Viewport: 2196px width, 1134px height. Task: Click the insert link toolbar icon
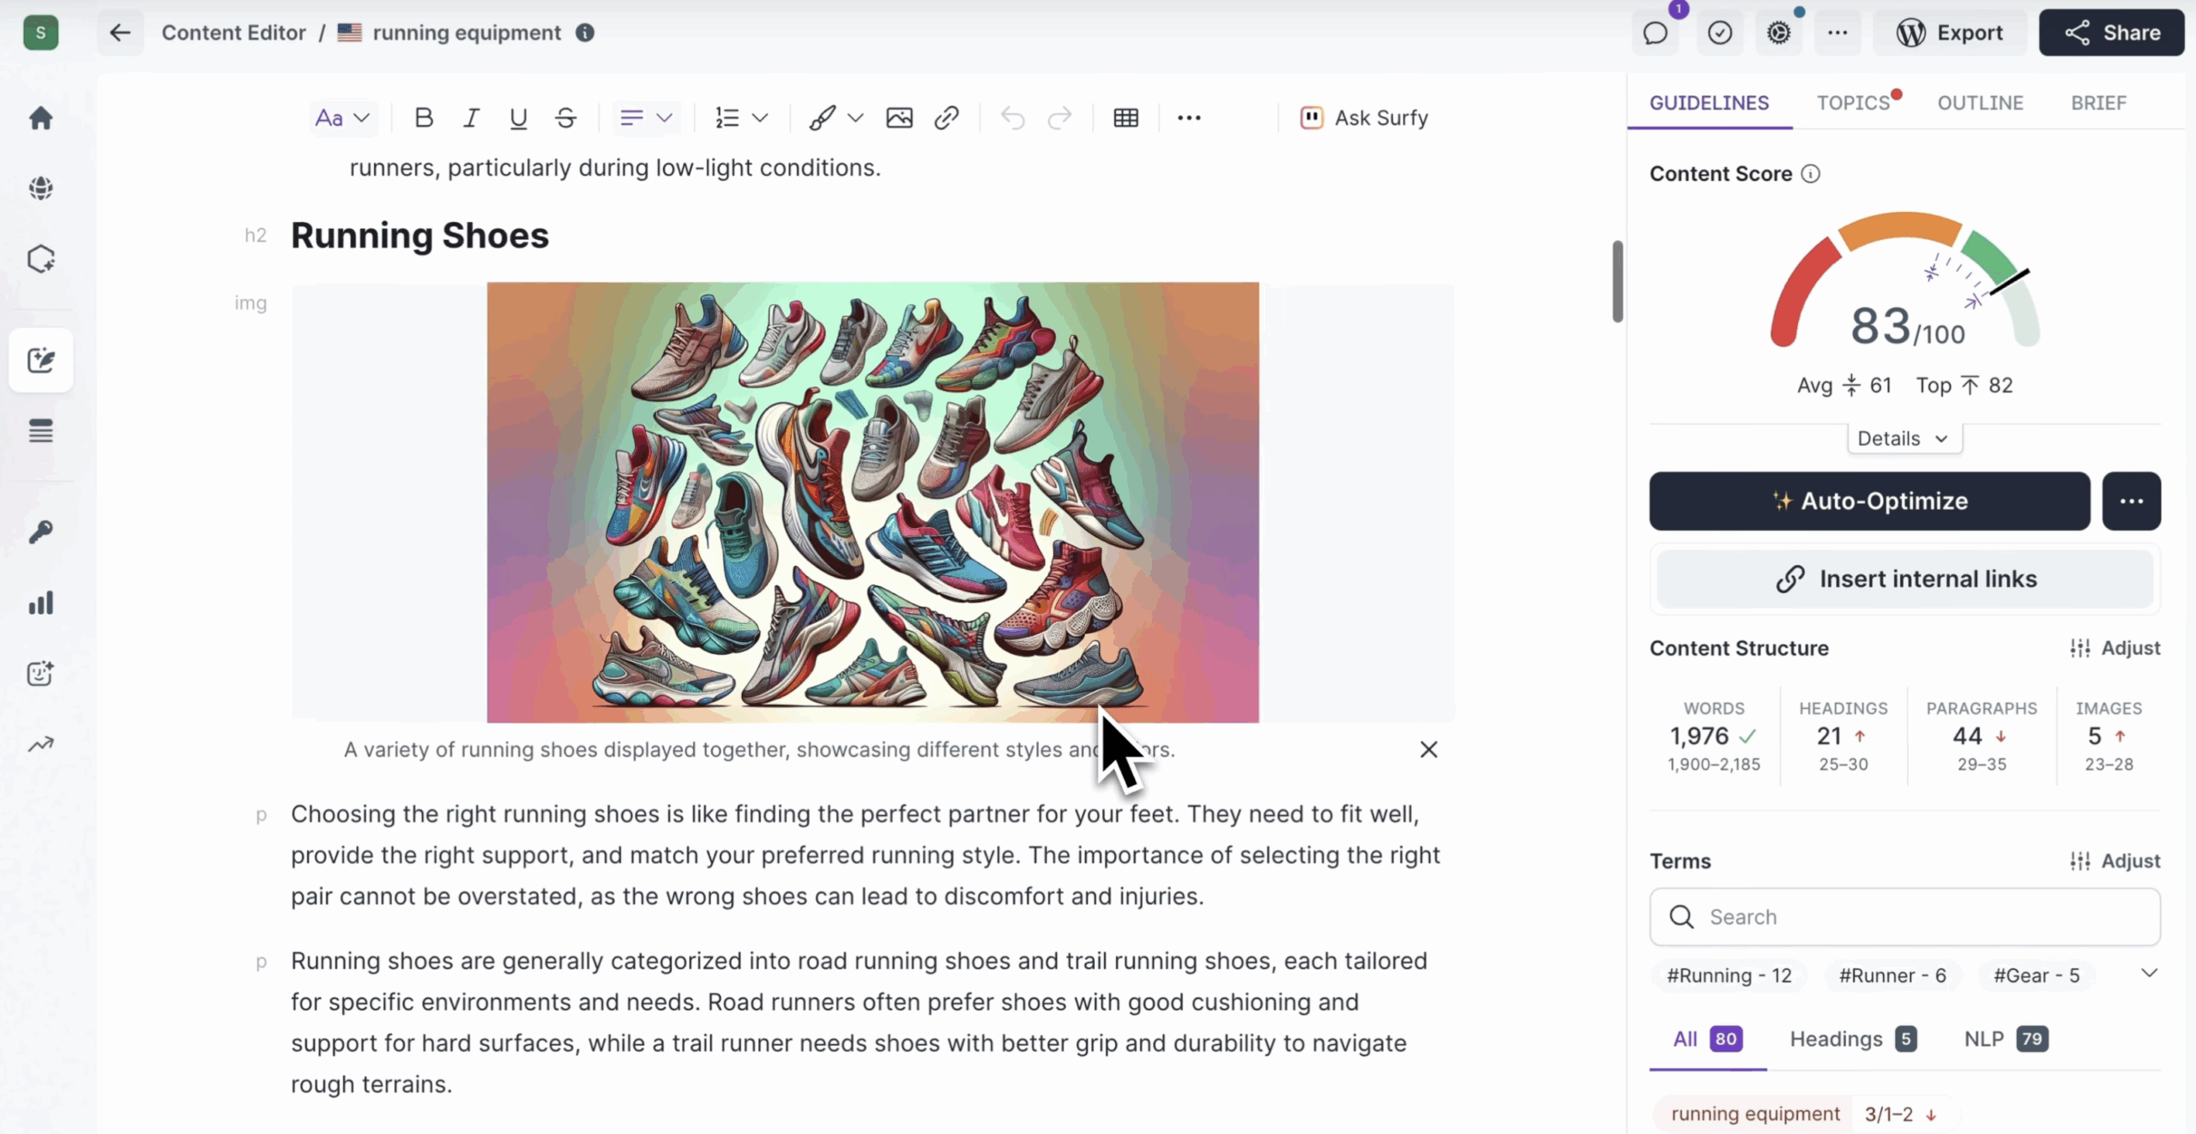[x=946, y=117]
